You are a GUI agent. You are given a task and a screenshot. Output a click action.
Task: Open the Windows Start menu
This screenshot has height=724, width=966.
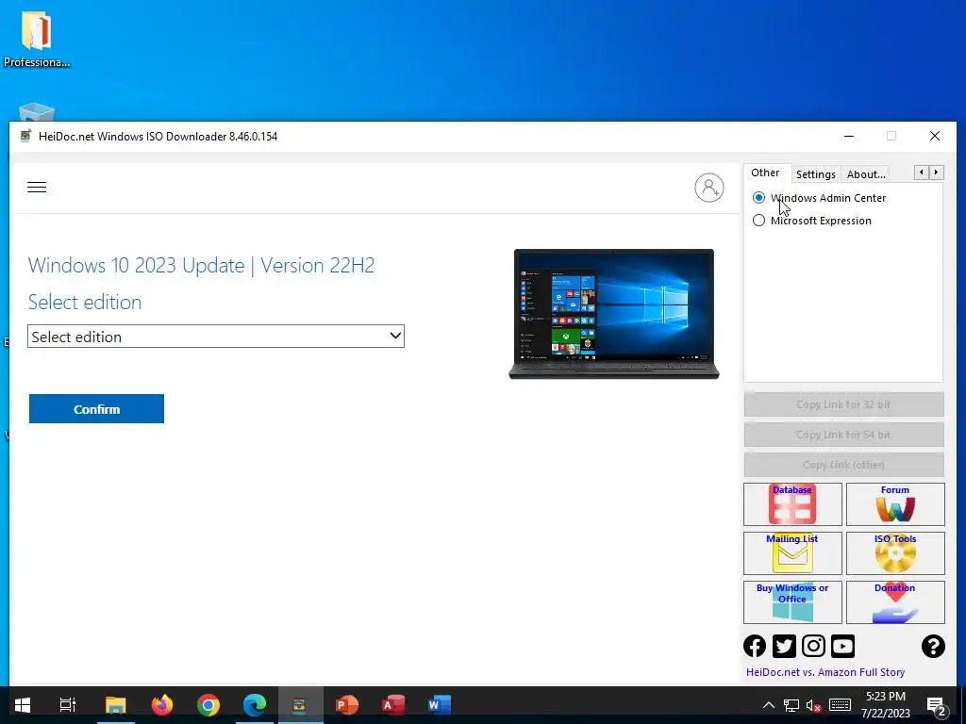coord(23,705)
